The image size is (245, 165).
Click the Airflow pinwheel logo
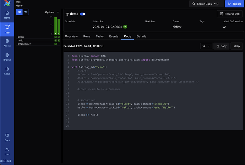point(7,3)
